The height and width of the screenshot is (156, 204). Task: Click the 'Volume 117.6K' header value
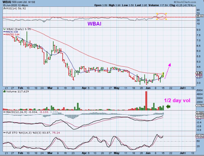(159, 5)
